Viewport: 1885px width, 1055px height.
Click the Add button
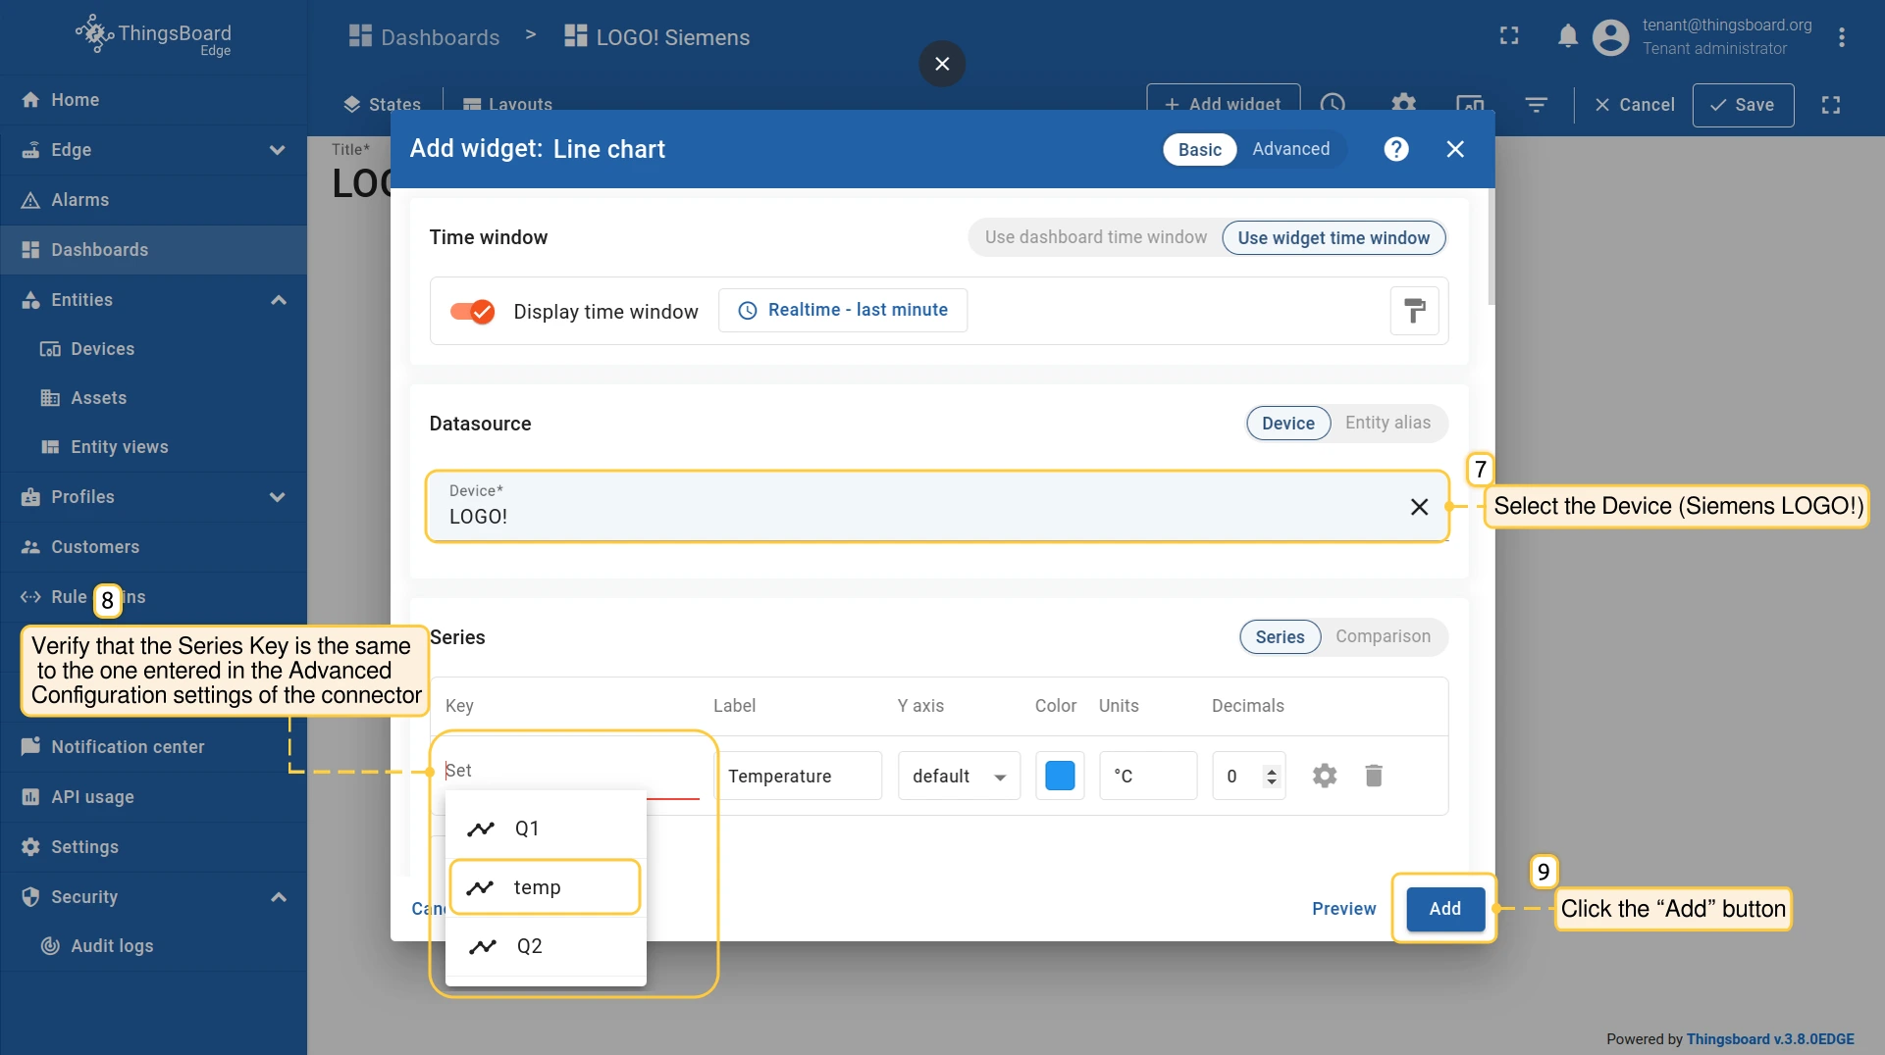click(1444, 909)
